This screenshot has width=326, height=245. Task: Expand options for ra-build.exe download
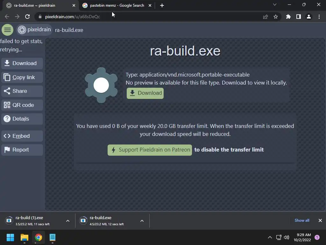click(x=142, y=221)
